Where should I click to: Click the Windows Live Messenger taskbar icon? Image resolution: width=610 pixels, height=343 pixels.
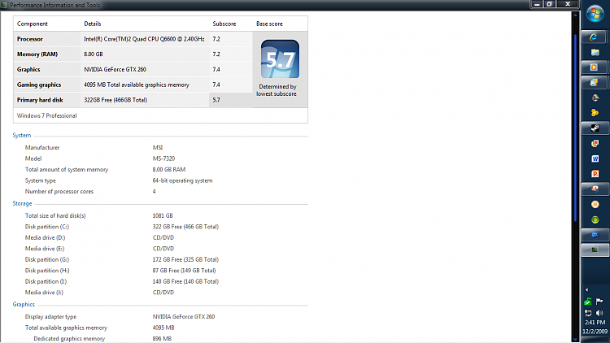pyautogui.click(x=595, y=82)
